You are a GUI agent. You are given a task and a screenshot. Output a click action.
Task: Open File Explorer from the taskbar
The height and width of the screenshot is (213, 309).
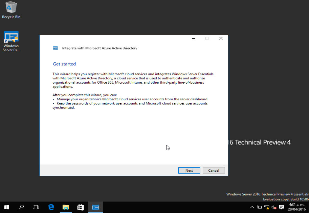[x=66, y=207]
